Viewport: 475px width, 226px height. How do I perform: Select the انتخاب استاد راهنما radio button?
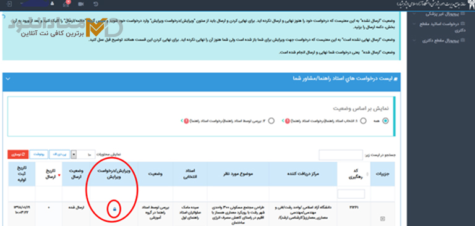point(363,120)
